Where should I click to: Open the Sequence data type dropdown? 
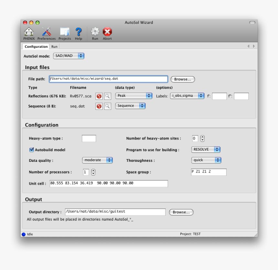(130, 106)
